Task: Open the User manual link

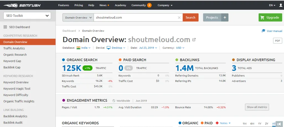Action: coord(274,31)
